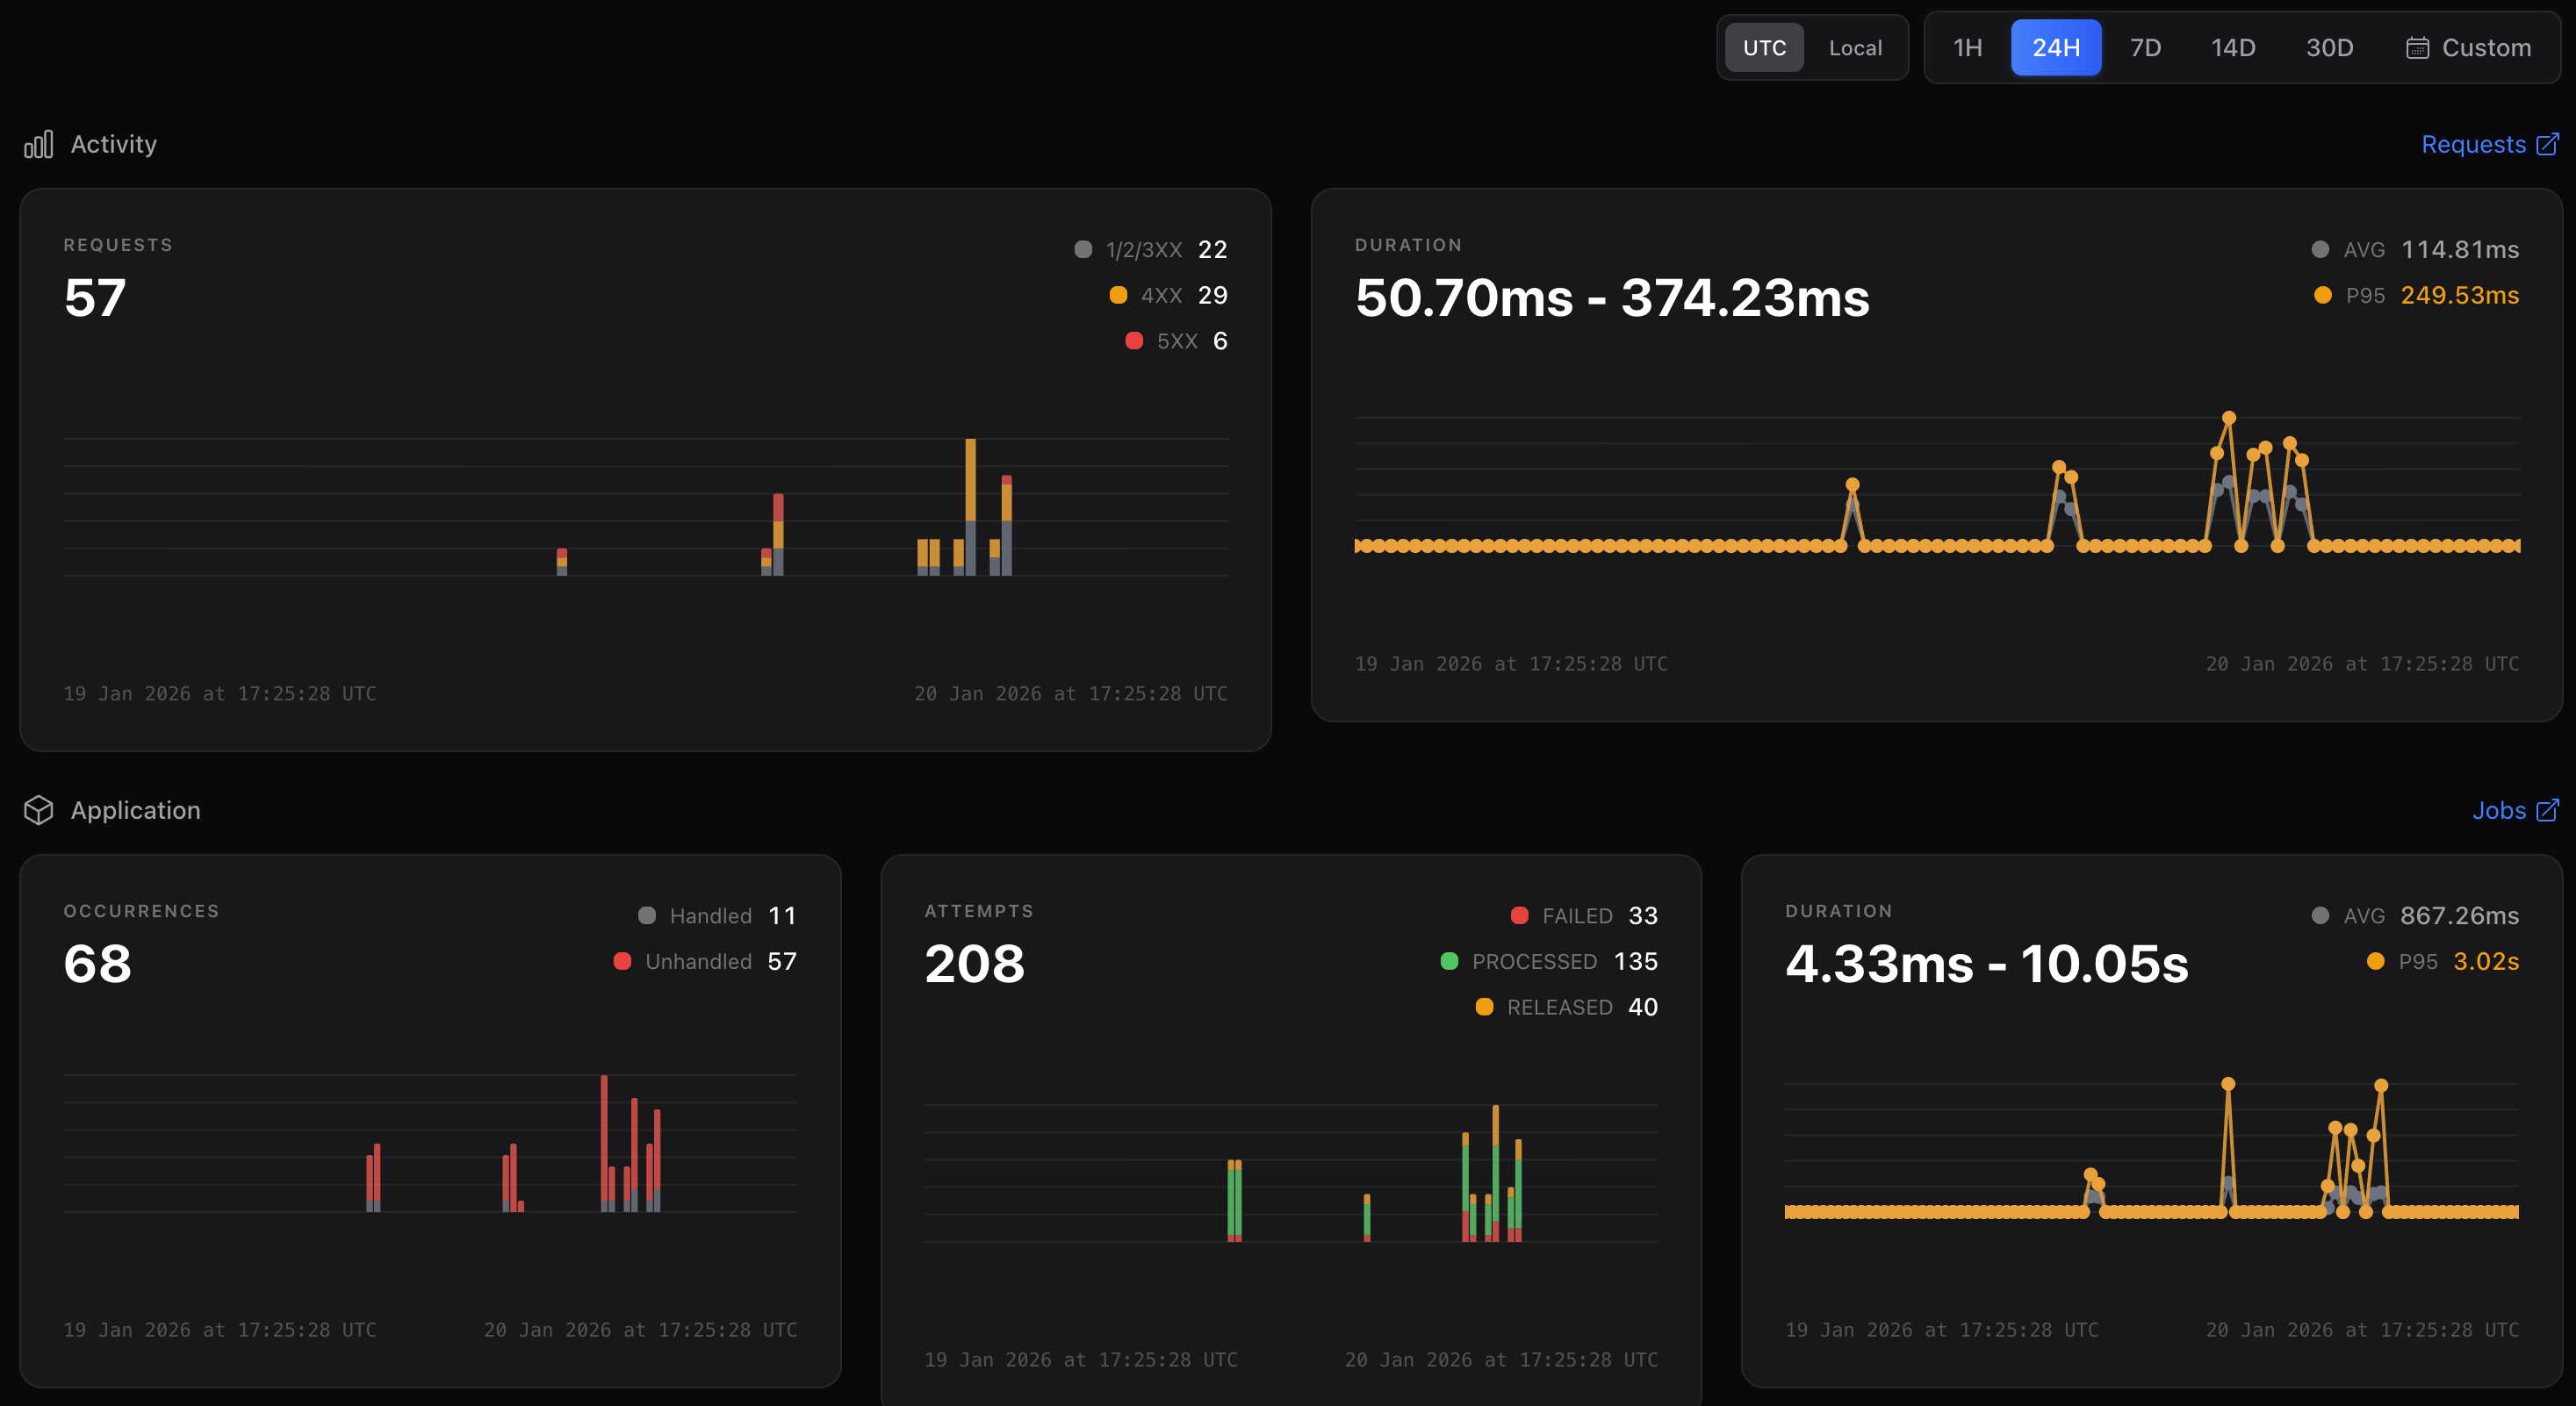Click the gray AVG legend dot in Duration
The image size is (2576, 1406).
2320,250
